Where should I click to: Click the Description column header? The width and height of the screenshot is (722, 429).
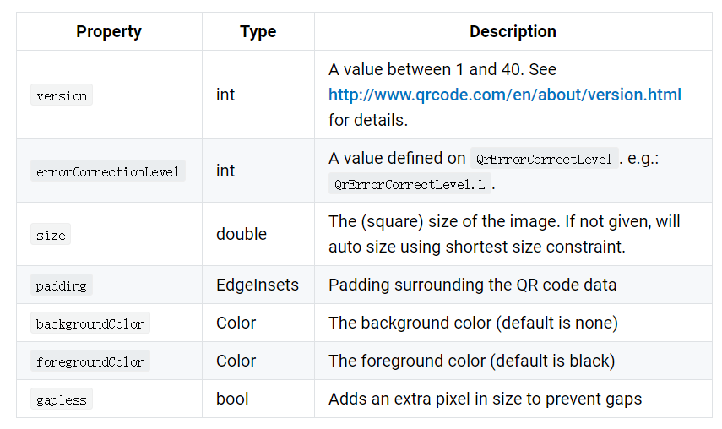(513, 32)
